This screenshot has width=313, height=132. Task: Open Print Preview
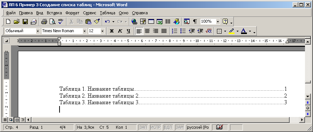click(52, 22)
